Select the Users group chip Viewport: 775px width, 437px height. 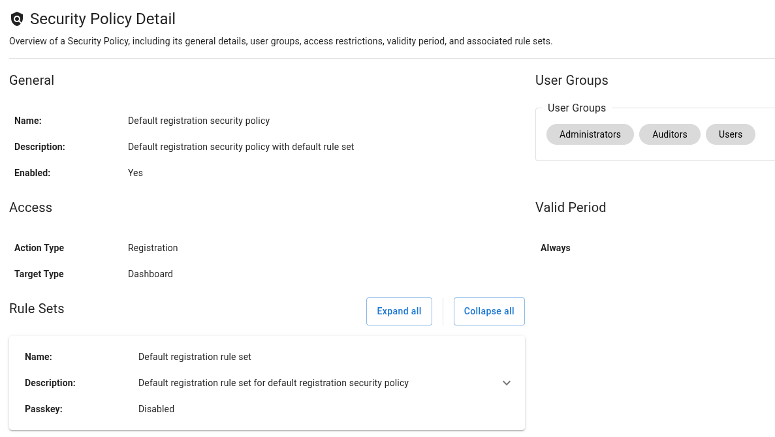point(730,134)
